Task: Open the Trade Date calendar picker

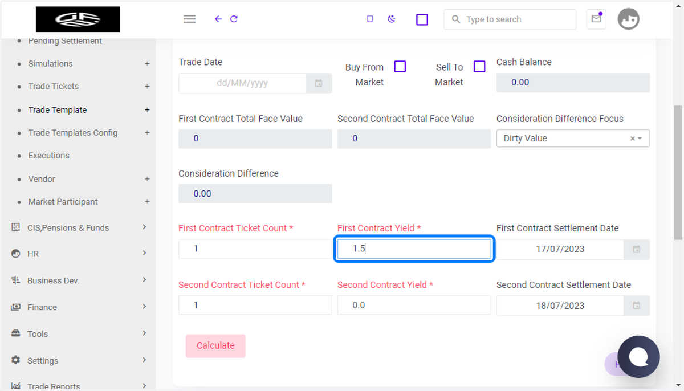Action: (319, 83)
